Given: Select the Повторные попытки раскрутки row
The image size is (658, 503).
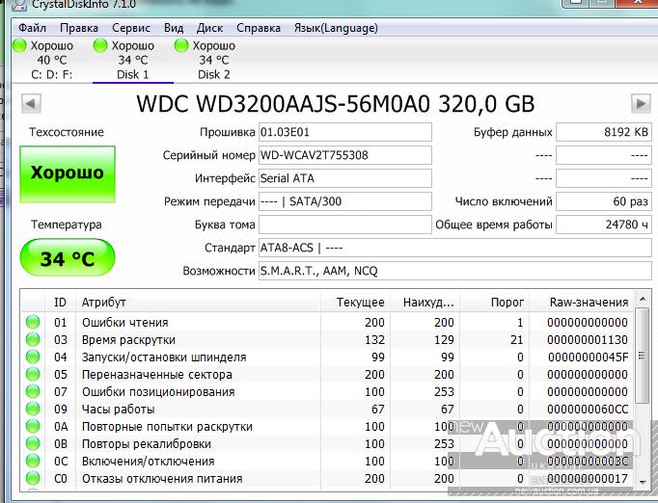Looking at the screenshot, I should [x=327, y=426].
